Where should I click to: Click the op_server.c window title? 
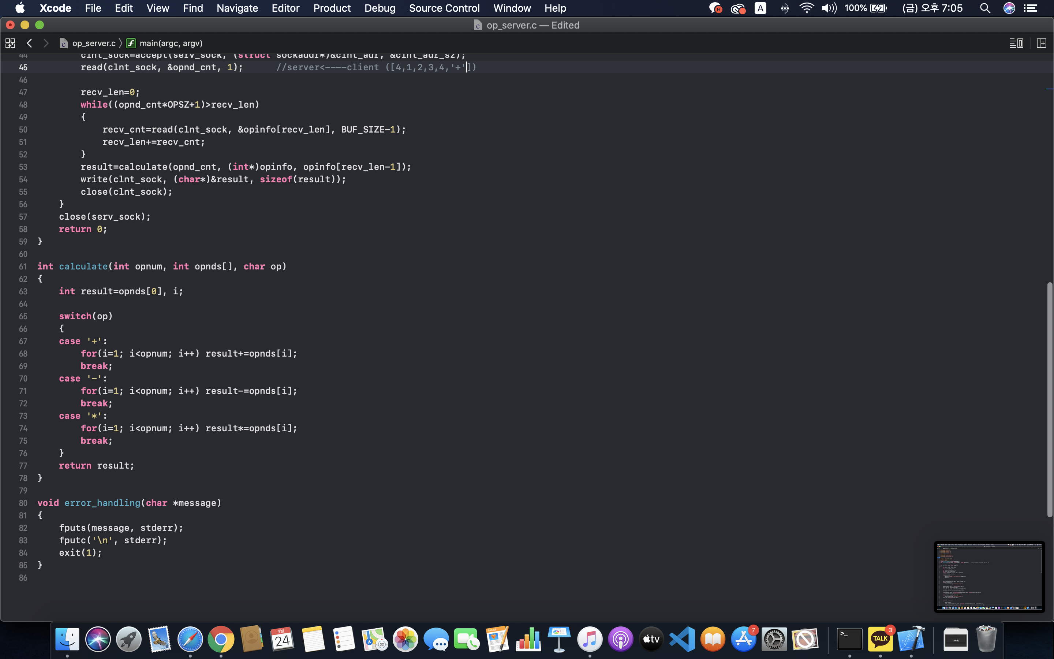click(532, 25)
